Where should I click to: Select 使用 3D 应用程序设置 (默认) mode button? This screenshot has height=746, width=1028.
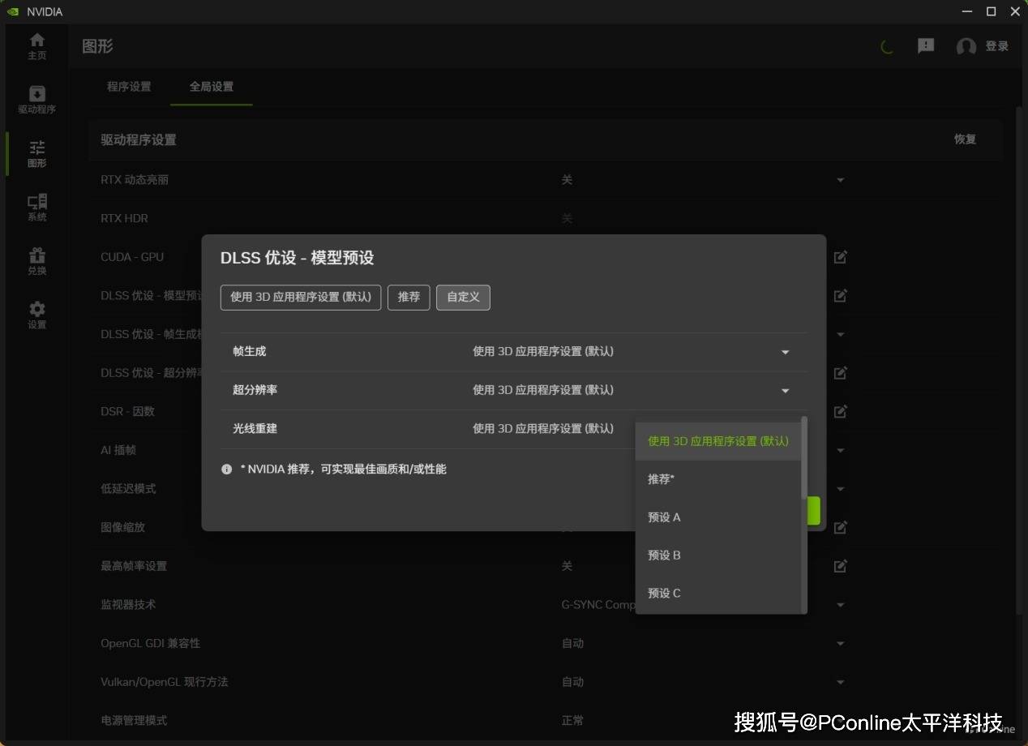pyautogui.click(x=301, y=298)
